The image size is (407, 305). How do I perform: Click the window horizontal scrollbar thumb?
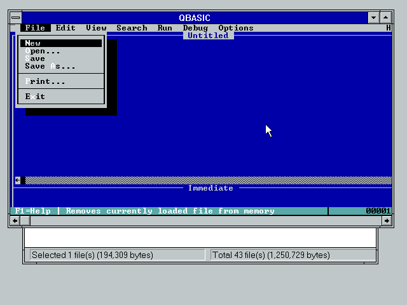point(25,220)
